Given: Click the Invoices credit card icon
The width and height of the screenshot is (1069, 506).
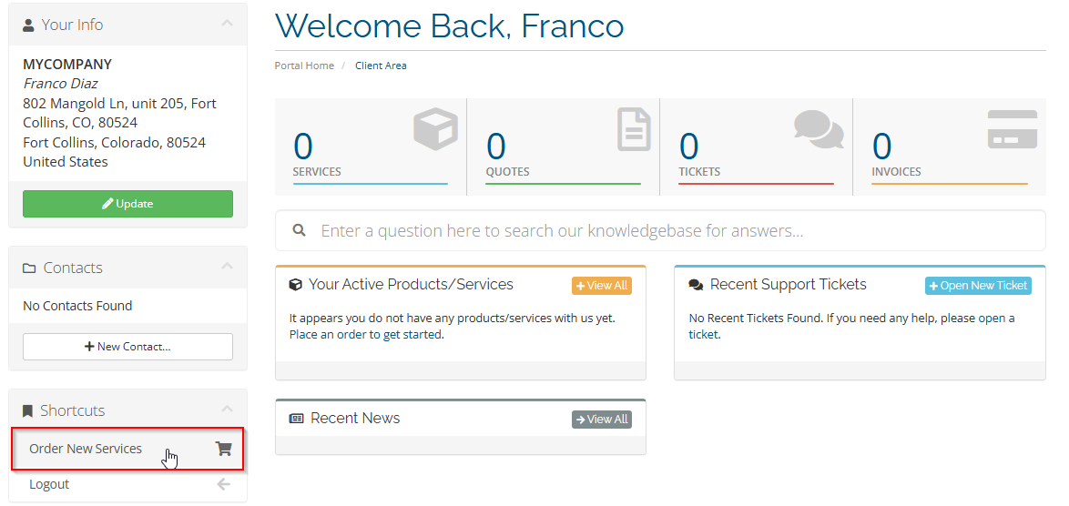Looking at the screenshot, I should (1012, 129).
